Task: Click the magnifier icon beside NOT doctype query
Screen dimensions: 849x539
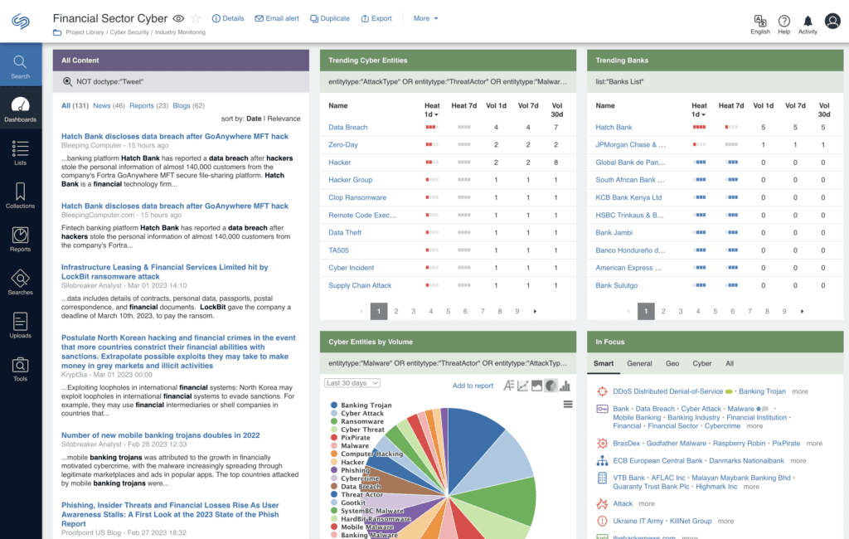Action: [x=67, y=82]
